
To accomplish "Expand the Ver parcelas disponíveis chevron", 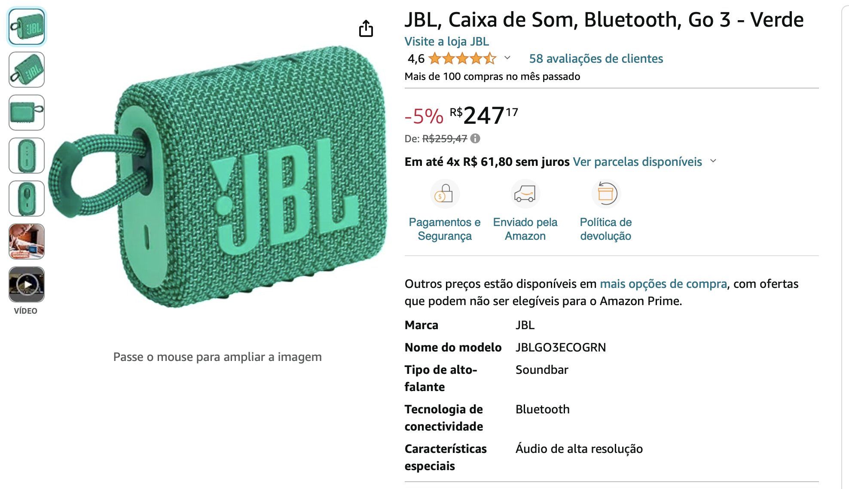I will [x=713, y=161].
